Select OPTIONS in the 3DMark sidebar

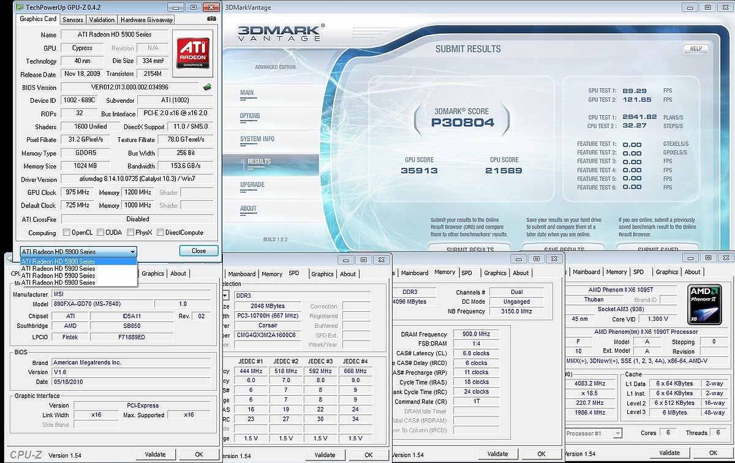(x=250, y=116)
